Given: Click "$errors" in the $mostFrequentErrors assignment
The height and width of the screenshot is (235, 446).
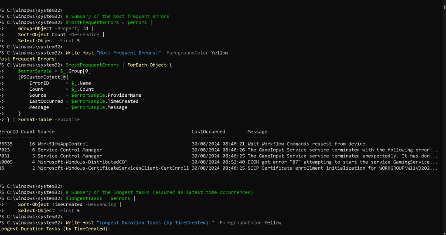Looking at the screenshot, I should [137, 23].
